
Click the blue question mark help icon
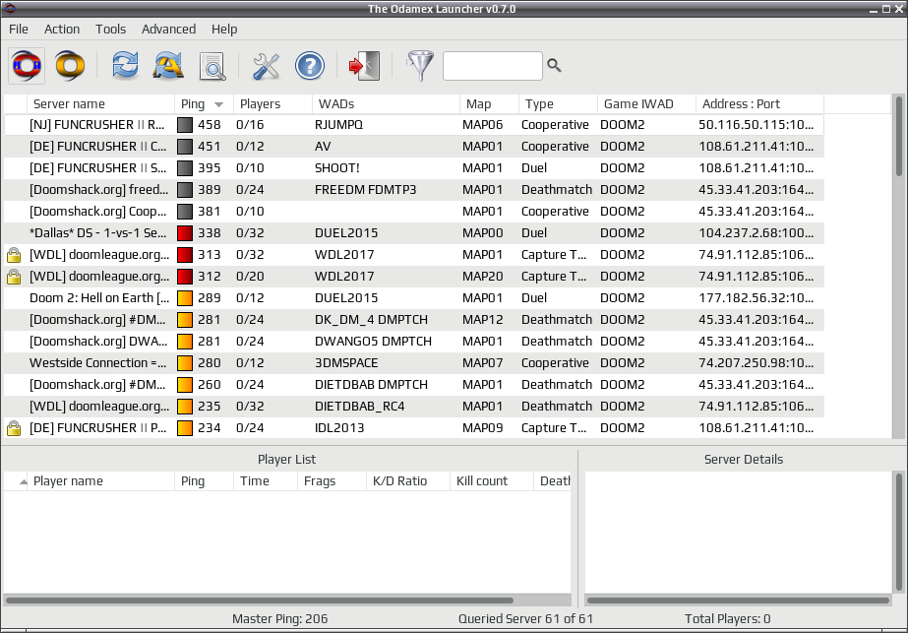310,66
